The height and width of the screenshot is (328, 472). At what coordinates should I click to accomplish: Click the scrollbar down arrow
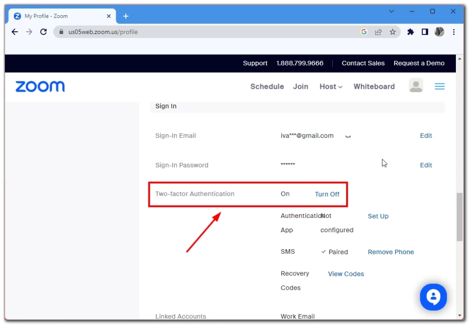[x=460, y=316]
